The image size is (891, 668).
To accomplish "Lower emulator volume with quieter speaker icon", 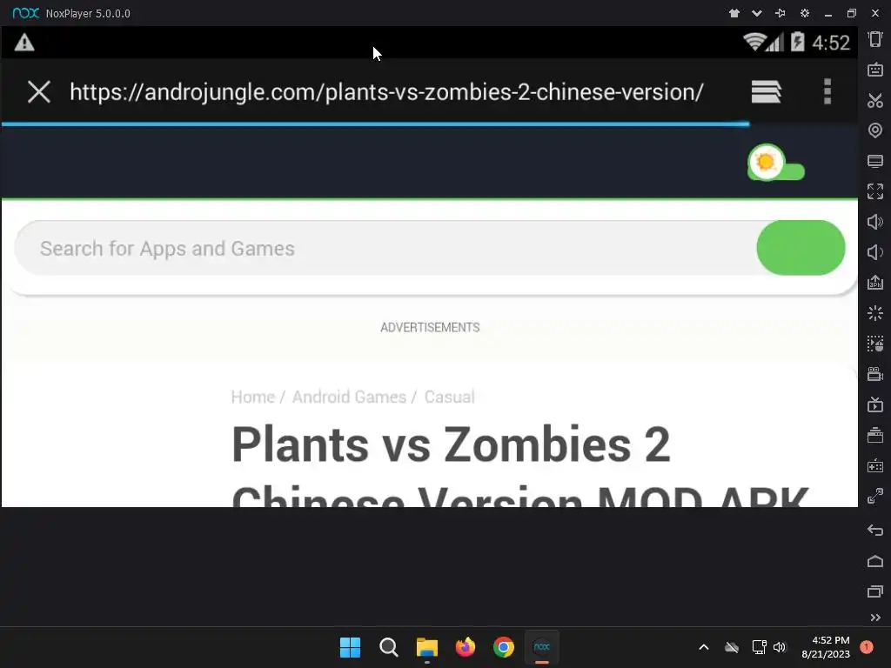I will pyautogui.click(x=875, y=251).
